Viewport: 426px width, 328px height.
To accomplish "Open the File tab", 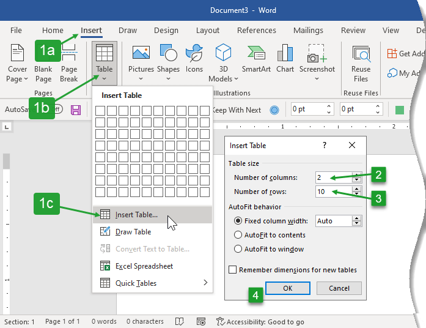I will tap(16, 30).
